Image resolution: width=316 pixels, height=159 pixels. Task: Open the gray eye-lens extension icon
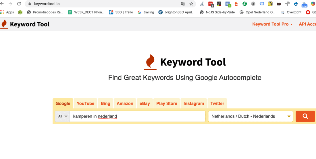pos(253,4)
